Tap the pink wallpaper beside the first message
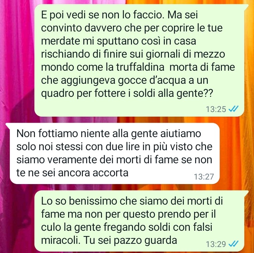This screenshot has height=253, width=254. tap(17, 60)
